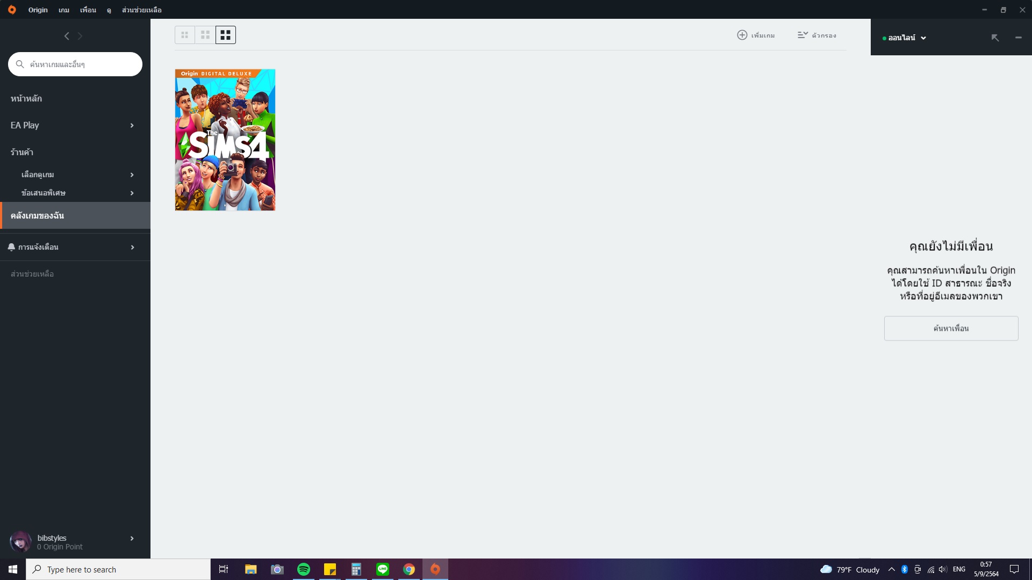Open the Origin menu in menu bar

point(38,10)
